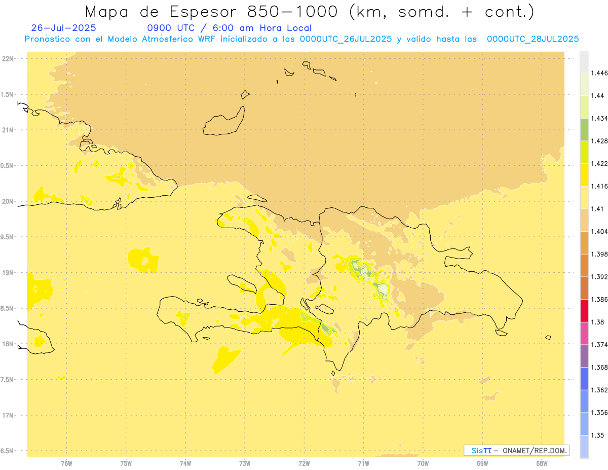This screenshot has height=470, width=608.
Task: Click the legend value '1.404'
Action: (599, 231)
